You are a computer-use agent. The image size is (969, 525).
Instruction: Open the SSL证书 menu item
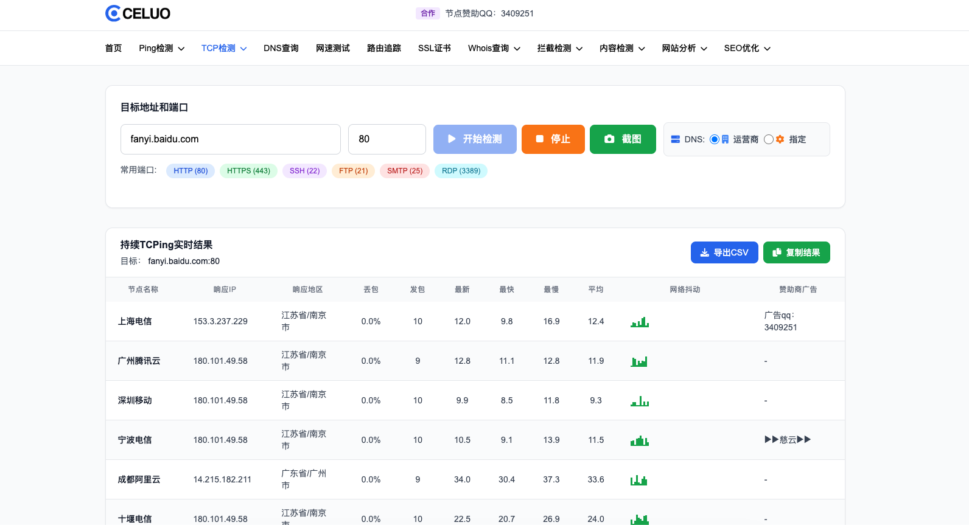(434, 48)
